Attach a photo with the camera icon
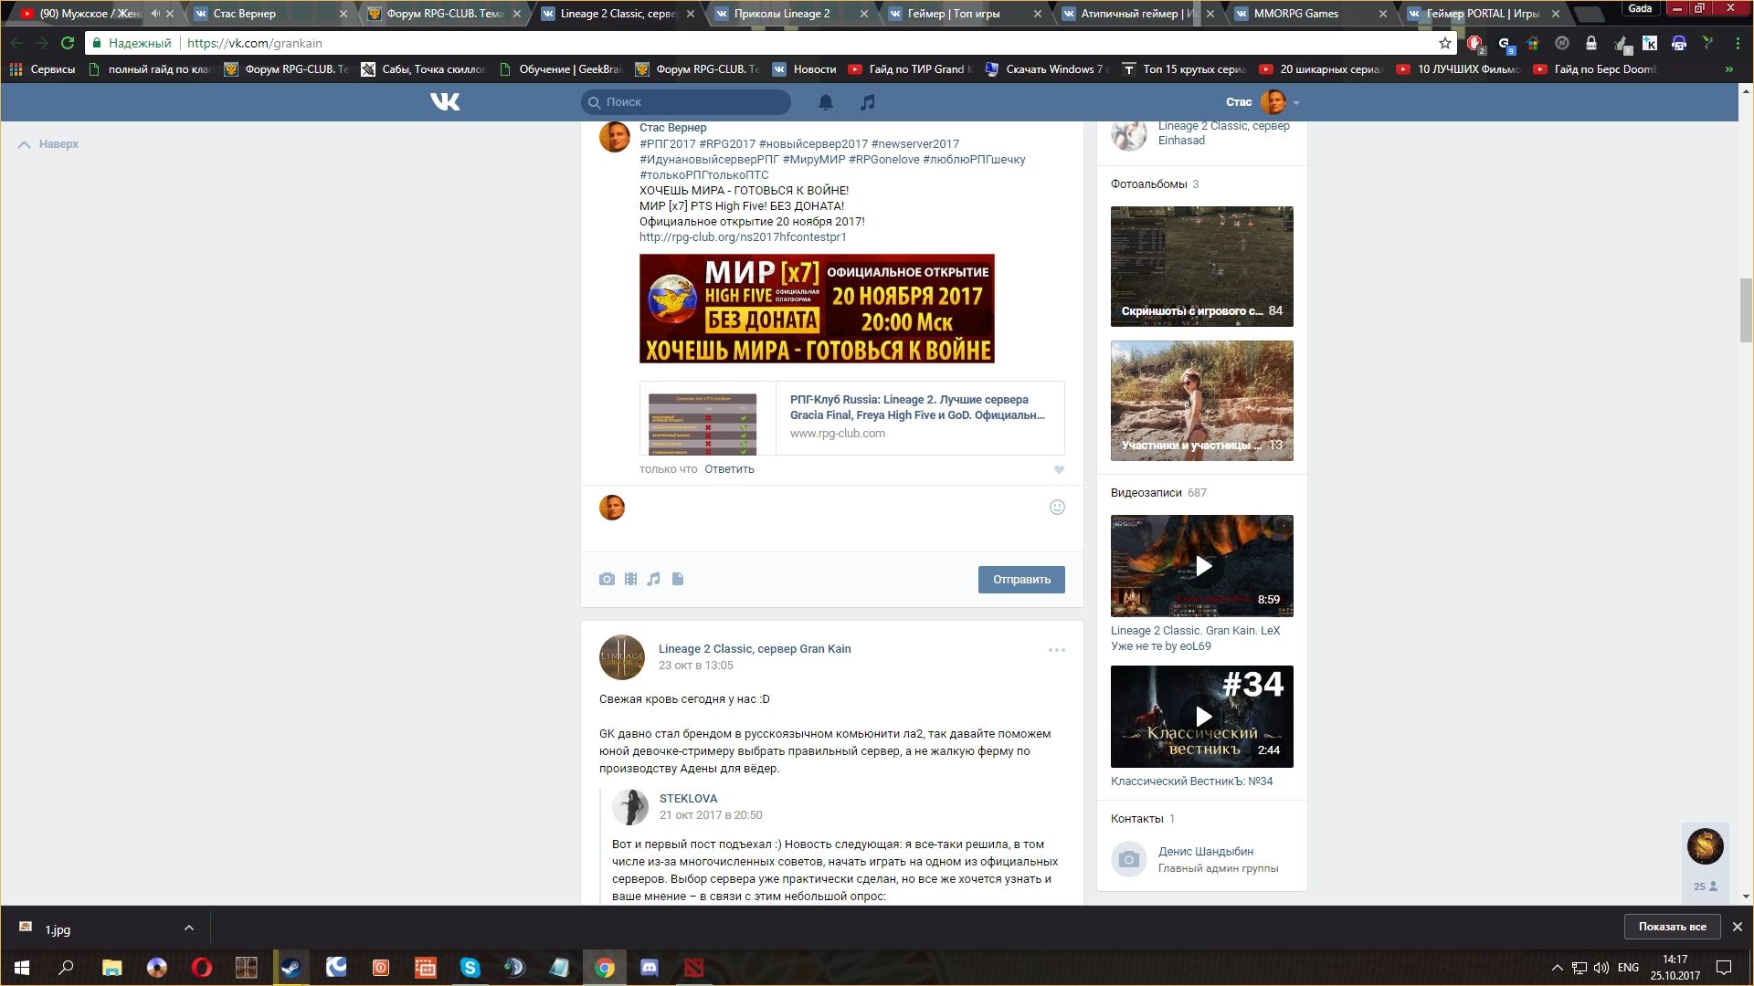This screenshot has height=986, width=1754. click(x=607, y=579)
